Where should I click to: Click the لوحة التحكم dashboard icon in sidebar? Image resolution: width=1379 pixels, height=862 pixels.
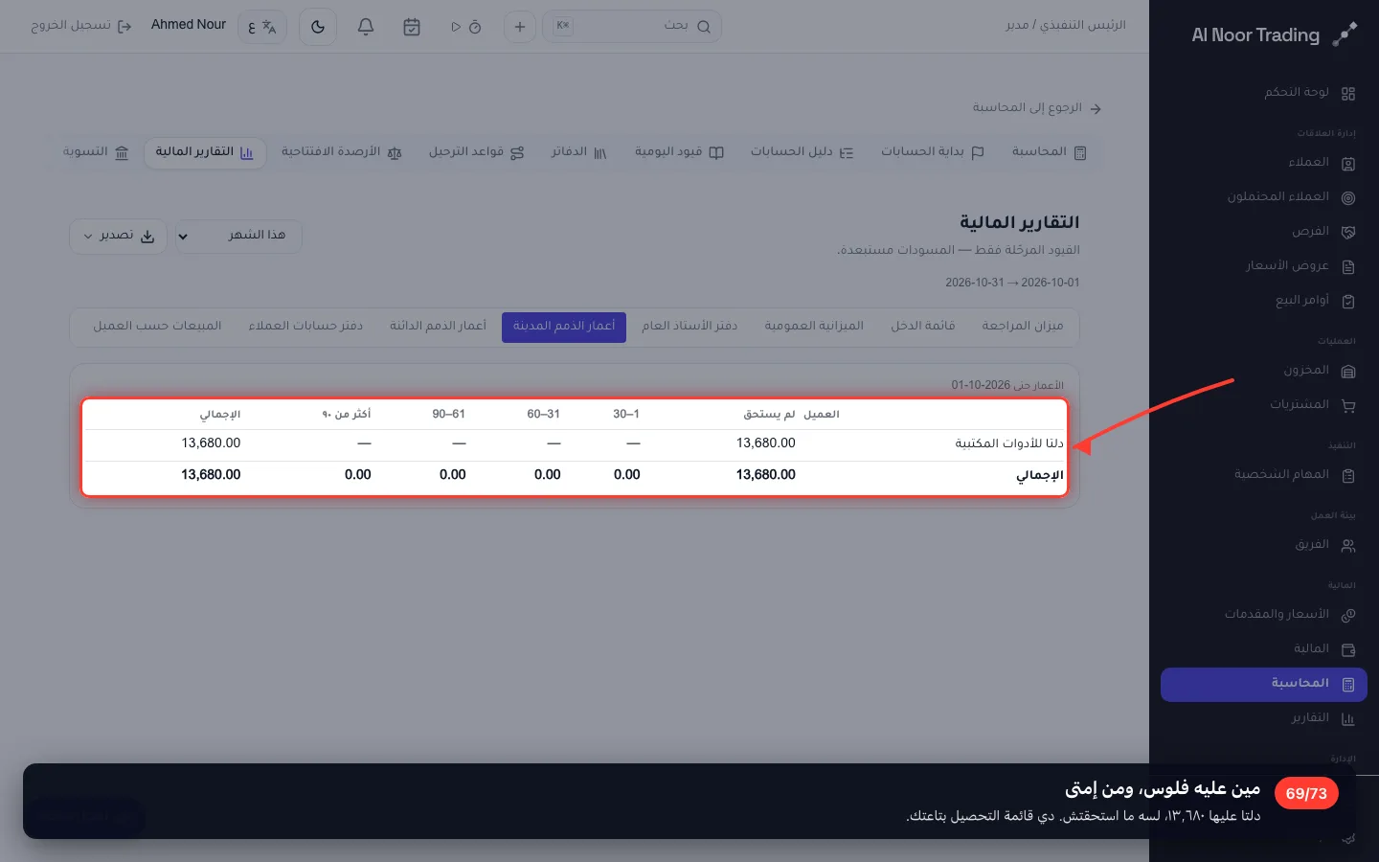coord(1348,94)
